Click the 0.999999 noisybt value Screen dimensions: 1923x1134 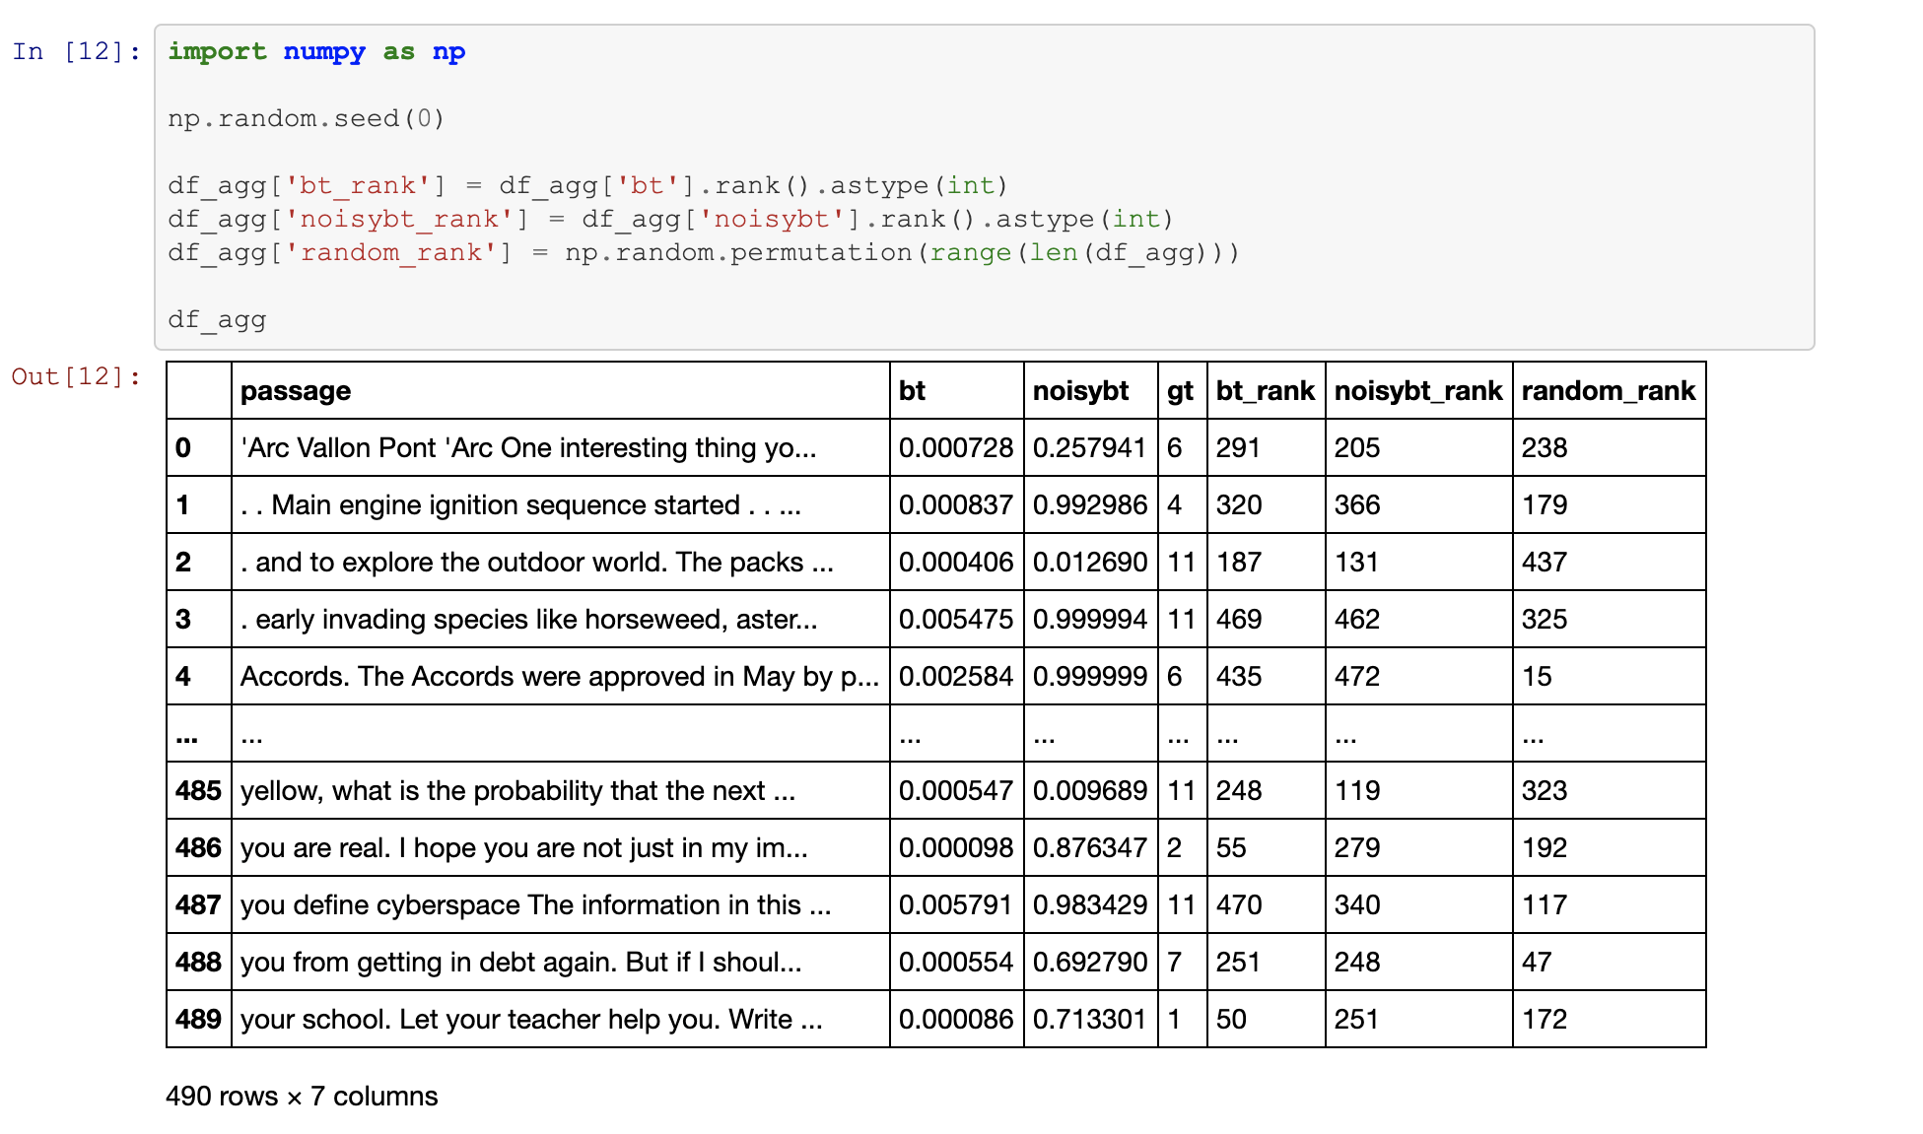tap(1089, 677)
